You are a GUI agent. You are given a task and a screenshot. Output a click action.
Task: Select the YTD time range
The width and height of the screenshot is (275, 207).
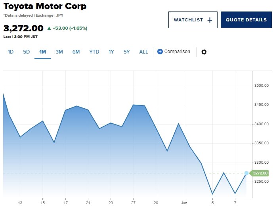coord(94,52)
